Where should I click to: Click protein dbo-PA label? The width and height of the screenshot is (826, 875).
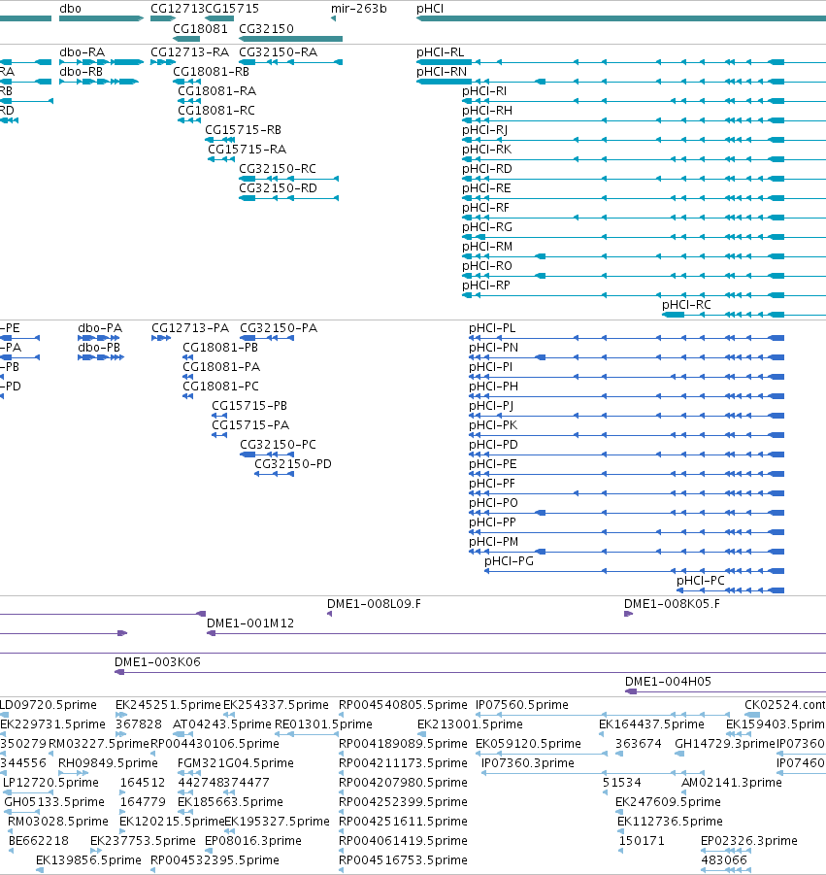[x=100, y=328]
